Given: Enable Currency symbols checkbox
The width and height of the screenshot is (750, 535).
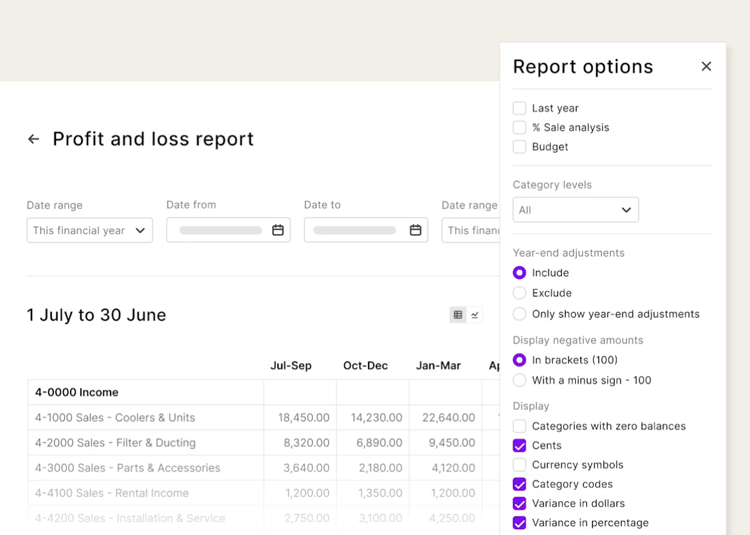Looking at the screenshot, I should click(519, 465).
